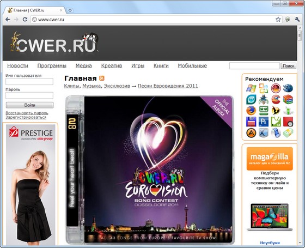Focus the site search input field
This screenshot has height=248, width=305.
(x=254, y=66)
